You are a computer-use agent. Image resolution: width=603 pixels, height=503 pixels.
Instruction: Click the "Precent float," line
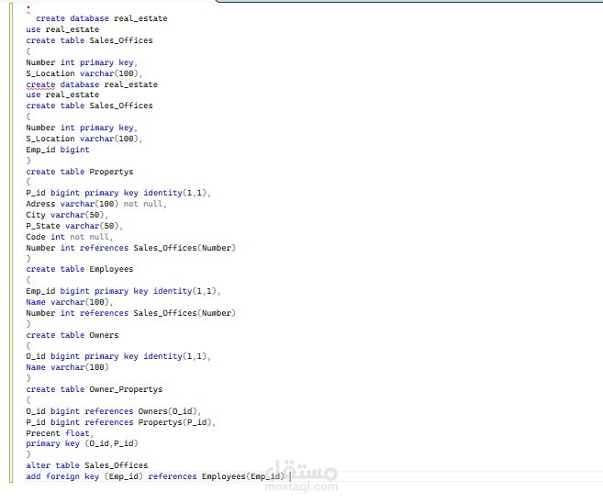(x=60, y=433)
